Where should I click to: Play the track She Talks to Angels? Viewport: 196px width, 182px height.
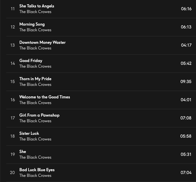[36, 6]
